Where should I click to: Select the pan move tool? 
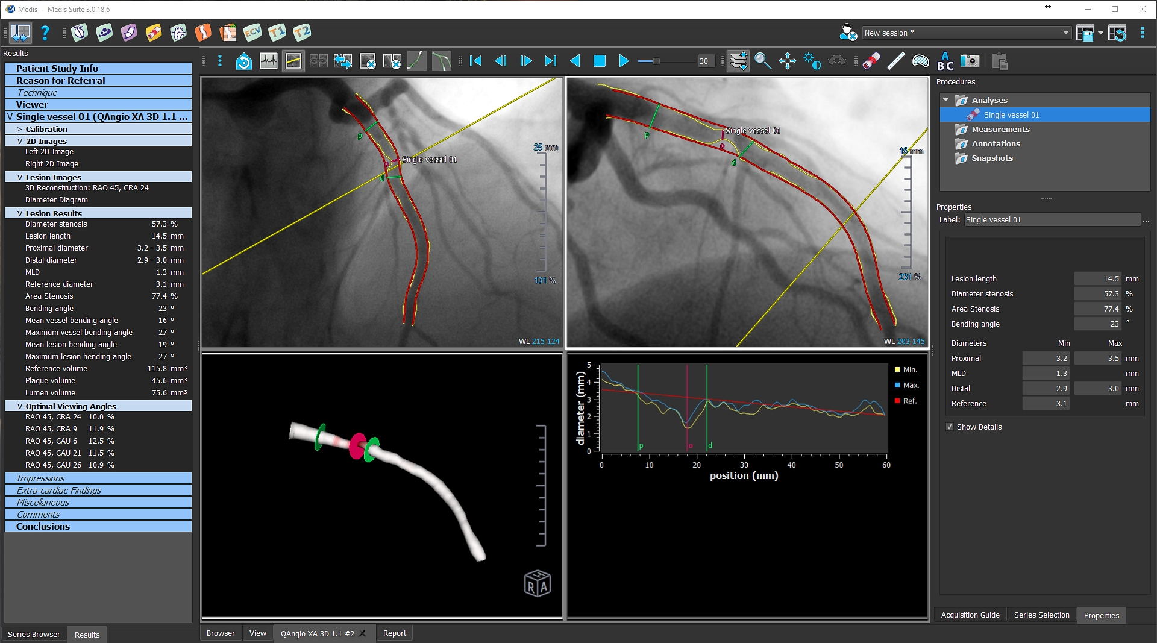coord(787,61)
